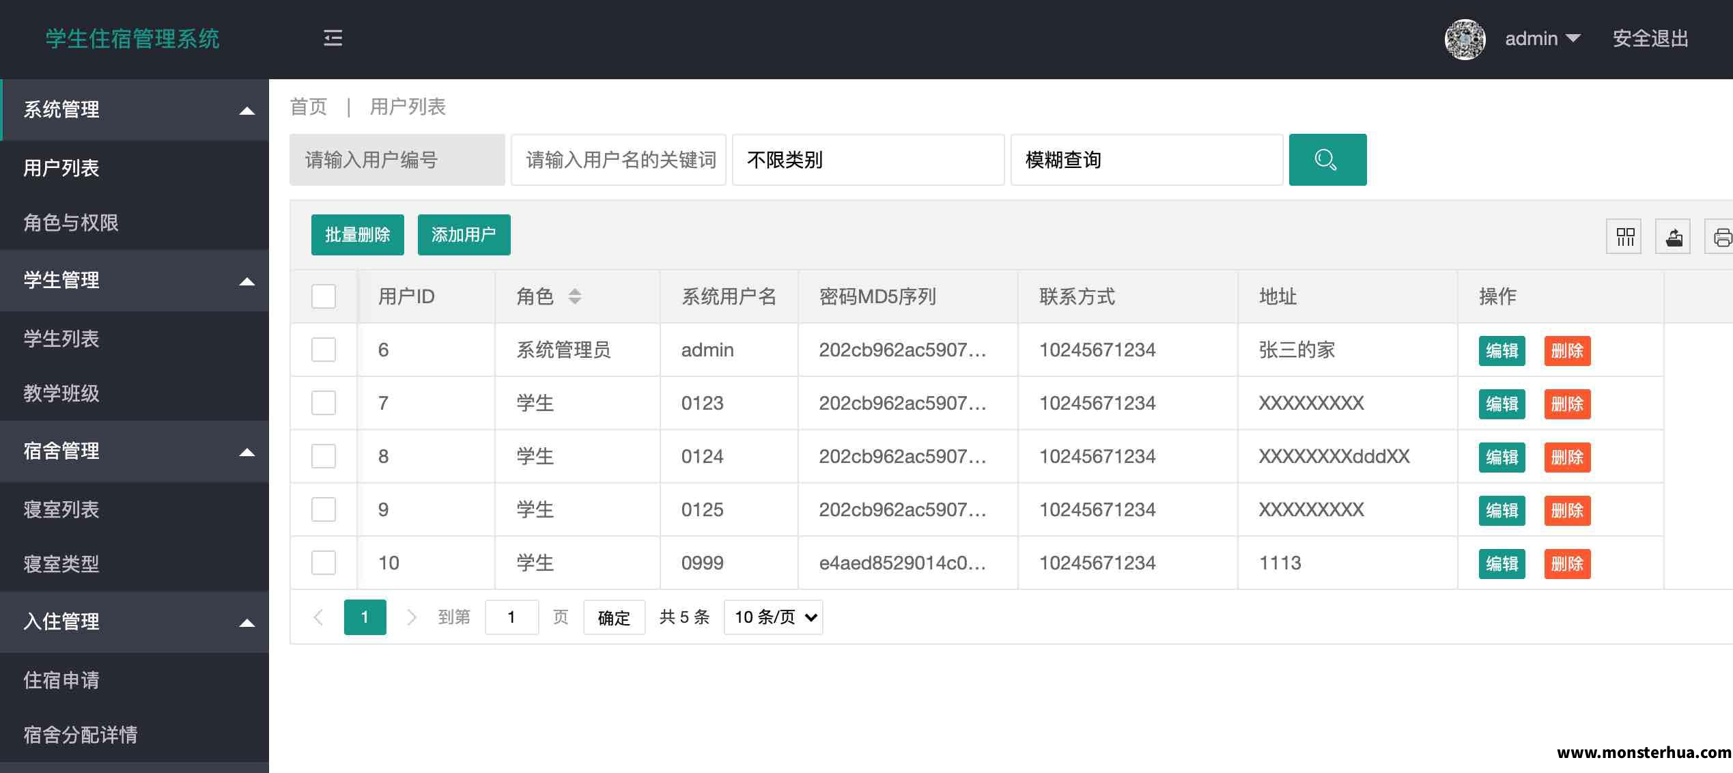The image size is (1733, 773).
Task: Collapse the 系统管理 menu group
Action: click(x=135, y=110)
